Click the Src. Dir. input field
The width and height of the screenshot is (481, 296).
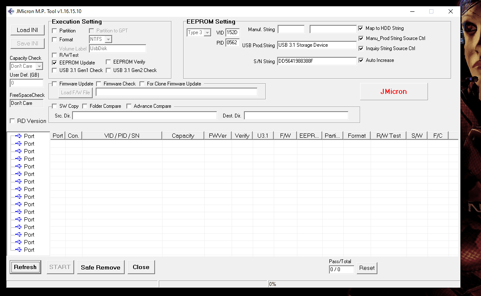click(x=144, y=116)
